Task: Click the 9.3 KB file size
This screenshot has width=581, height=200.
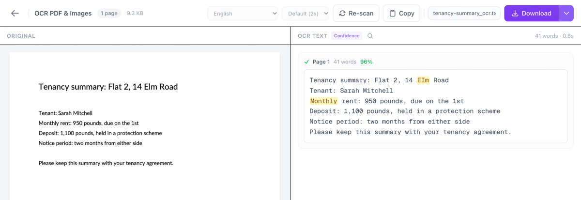Action: coord(135,14)
